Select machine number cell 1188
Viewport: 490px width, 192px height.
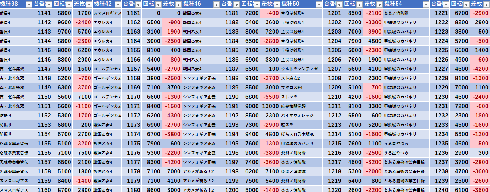[x=230, y=78]
